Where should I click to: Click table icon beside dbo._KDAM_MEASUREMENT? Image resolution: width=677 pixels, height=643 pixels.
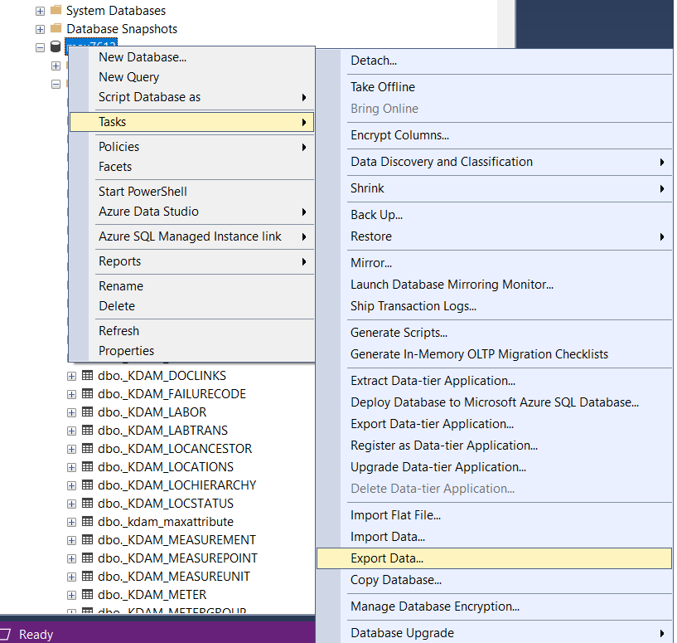coord(87,540)
